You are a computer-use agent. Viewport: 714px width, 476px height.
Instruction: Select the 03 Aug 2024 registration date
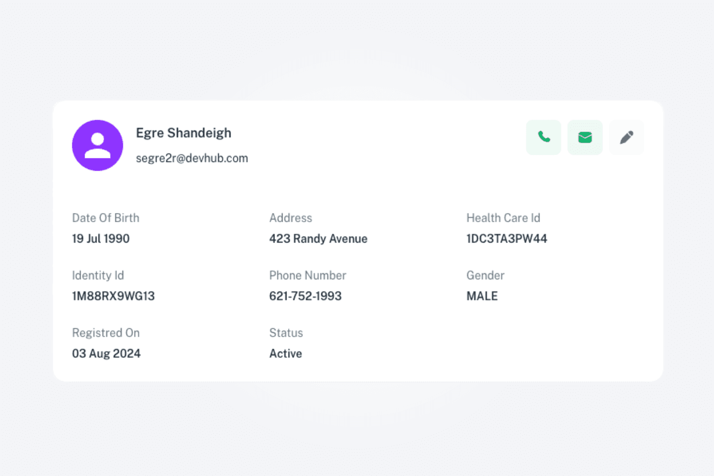106,354
